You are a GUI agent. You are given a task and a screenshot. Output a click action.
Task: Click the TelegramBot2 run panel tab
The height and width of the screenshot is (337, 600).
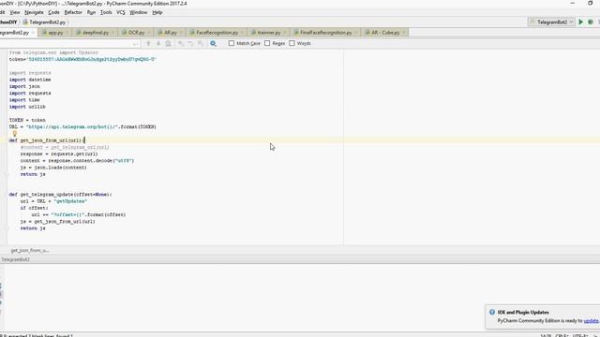(15, 259)
